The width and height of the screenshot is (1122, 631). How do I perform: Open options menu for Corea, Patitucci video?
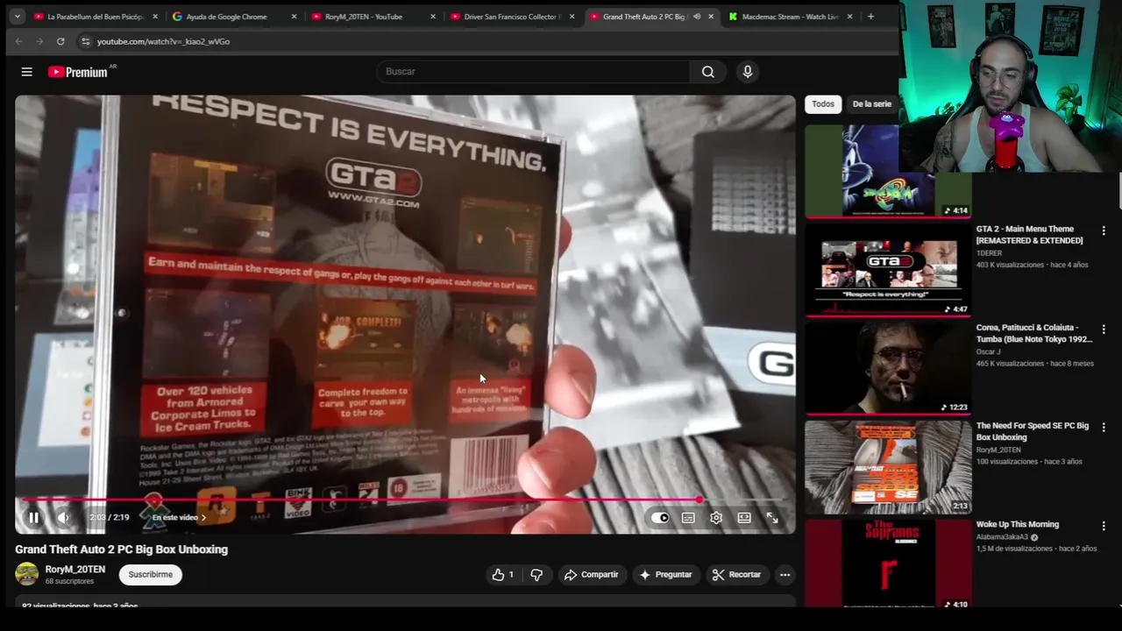pyautogui.click(x=1104, y=330)
